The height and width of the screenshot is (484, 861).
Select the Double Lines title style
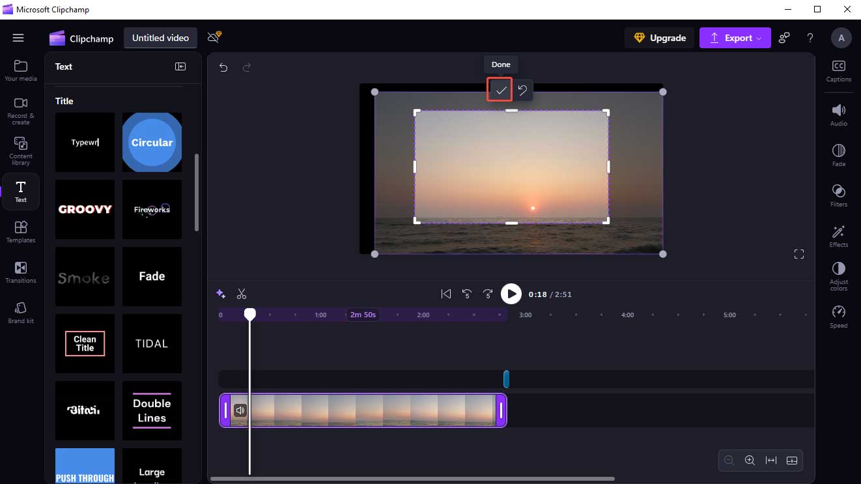point(152,410)
